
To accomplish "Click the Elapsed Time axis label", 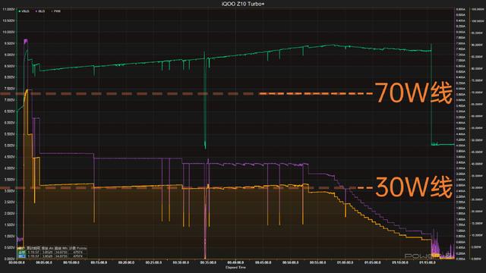I will [235, 267].
